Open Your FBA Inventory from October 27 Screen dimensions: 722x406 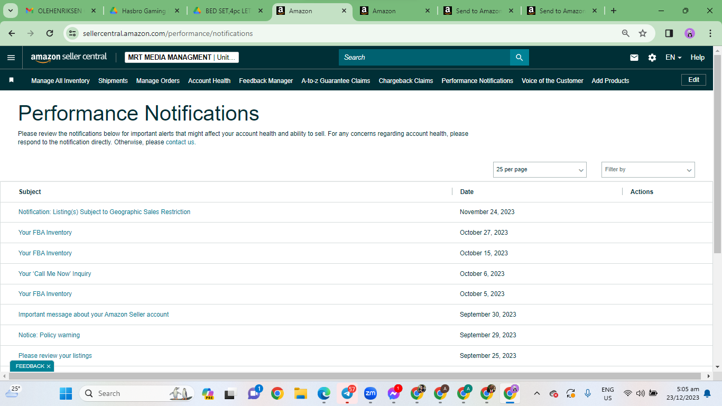pos(45,233)
